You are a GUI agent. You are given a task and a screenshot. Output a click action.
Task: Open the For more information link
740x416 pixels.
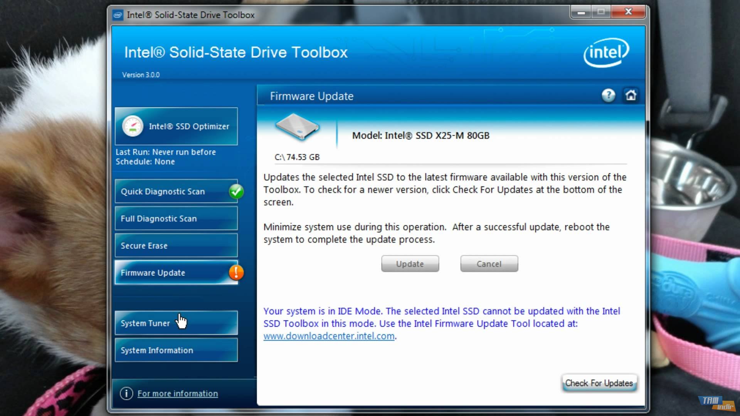tap(177, 393)
